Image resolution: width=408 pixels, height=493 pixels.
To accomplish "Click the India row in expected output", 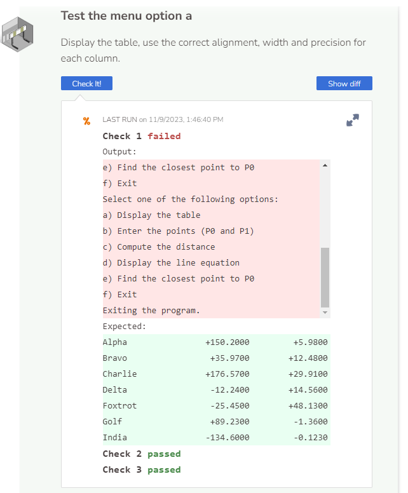I will coord(217,437).
